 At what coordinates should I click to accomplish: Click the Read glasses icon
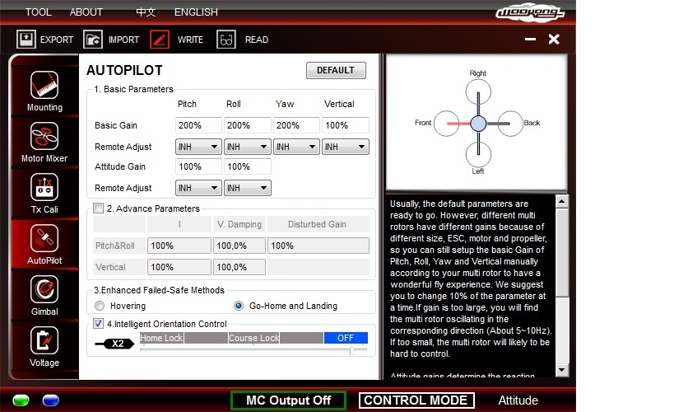(226, 39)
